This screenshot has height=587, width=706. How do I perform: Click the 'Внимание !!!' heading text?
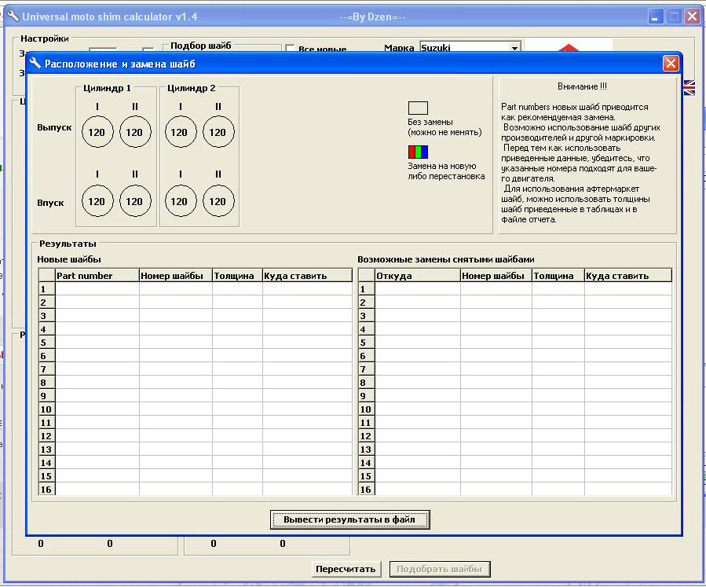click(x=582, y=86)
